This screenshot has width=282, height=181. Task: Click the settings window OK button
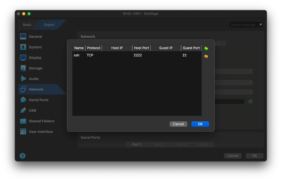pyautogui.click(x=255, y=156)
